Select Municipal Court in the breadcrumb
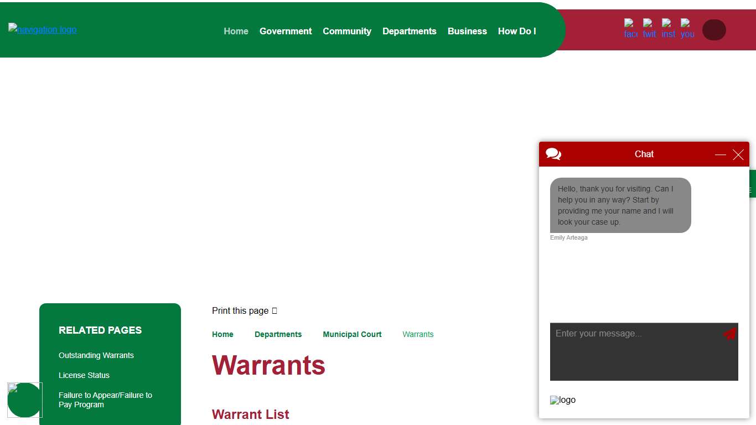Screen dimensions: 756x425 pyautogui.click(x=352, y=334)
